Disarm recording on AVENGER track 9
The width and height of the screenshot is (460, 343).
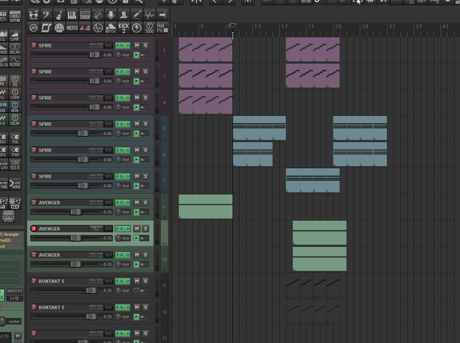click(34, 229)
